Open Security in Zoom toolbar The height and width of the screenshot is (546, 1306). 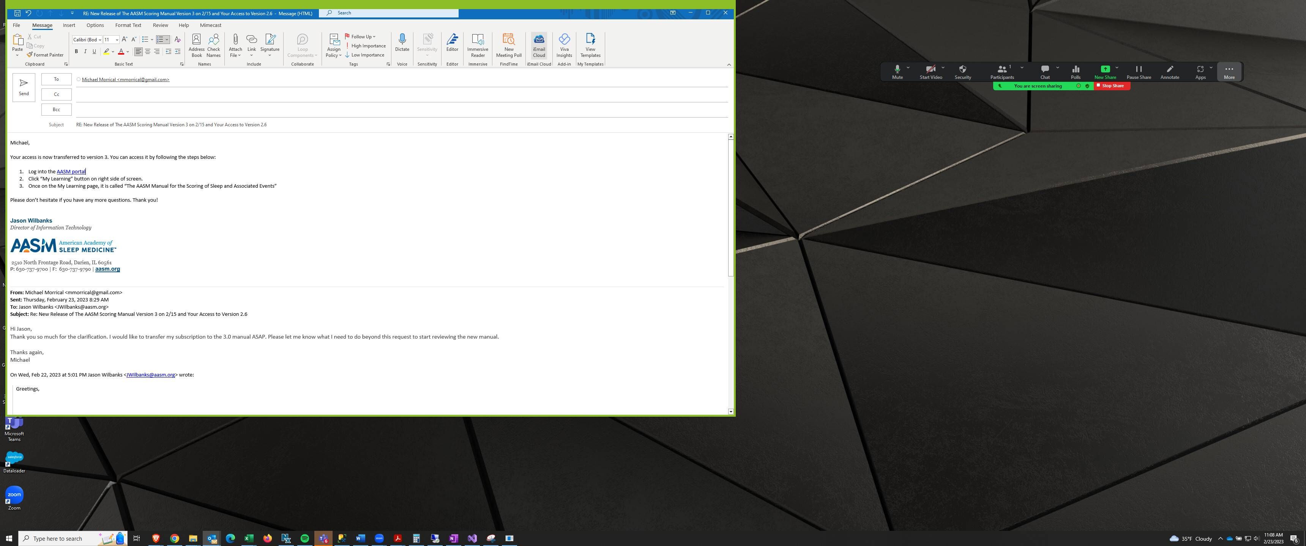[x=963, y=72]
